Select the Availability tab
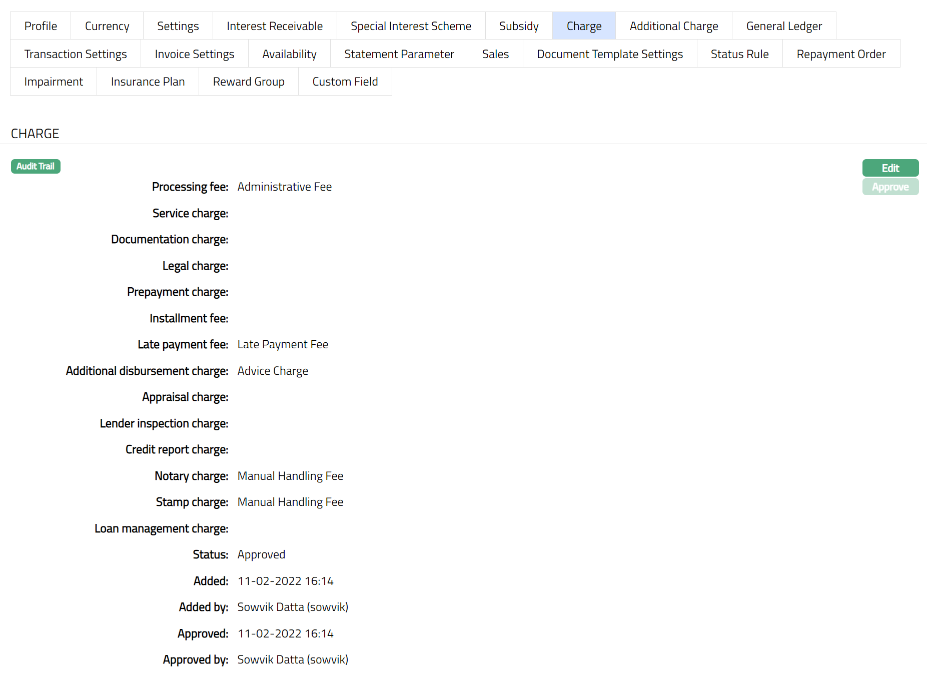The height and width of the screenshot is (683, 927). point(289,54)
